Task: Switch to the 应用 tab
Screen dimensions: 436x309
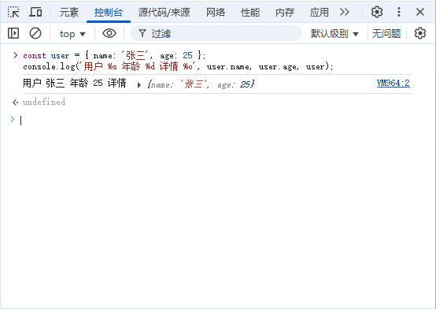Action: 320,13
